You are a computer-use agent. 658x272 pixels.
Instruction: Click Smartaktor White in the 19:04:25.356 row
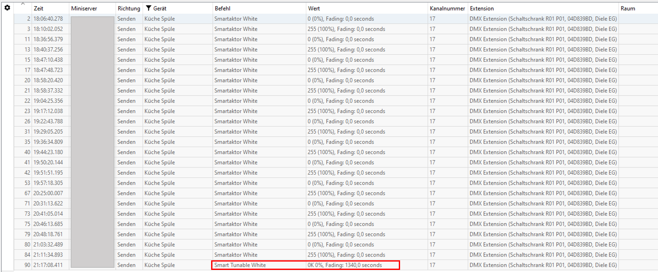click(236, 101)
